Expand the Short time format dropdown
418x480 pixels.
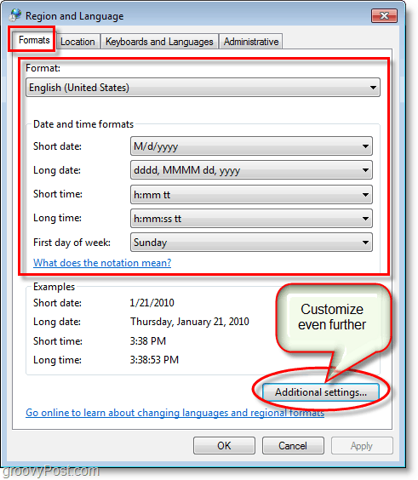point(365,195)
